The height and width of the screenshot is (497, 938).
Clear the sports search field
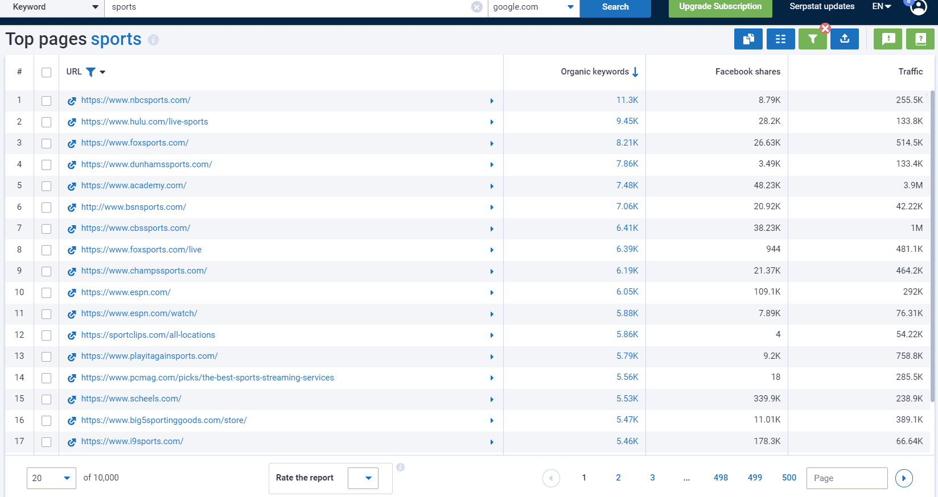(x=477, y=7)
